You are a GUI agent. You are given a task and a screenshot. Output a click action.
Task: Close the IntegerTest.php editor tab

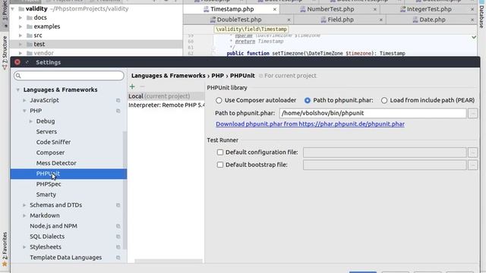point(472,9)
